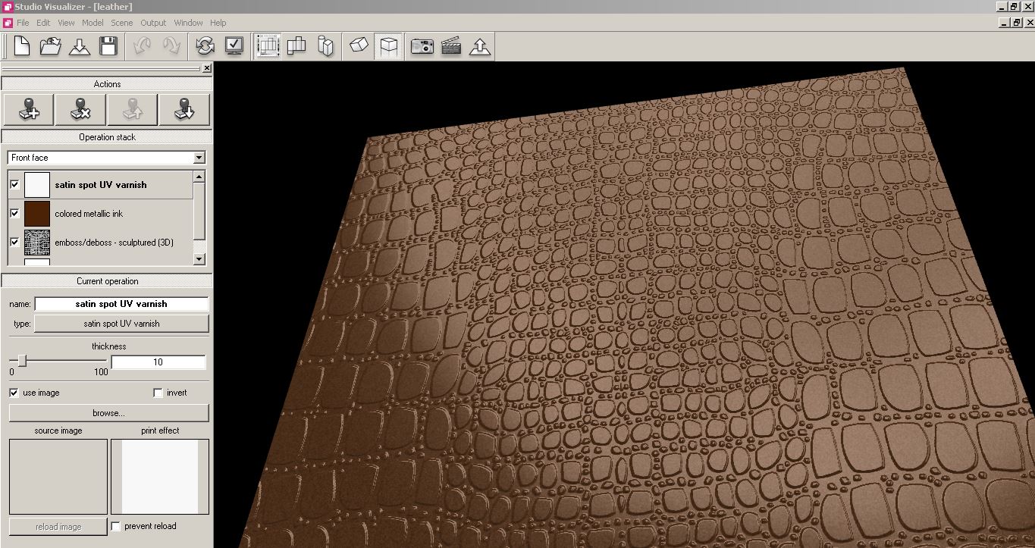The height and width of the screenshot is (548, 1035).
Task: Uncheck the 'use image' checkbox
Action: [14, 393]
